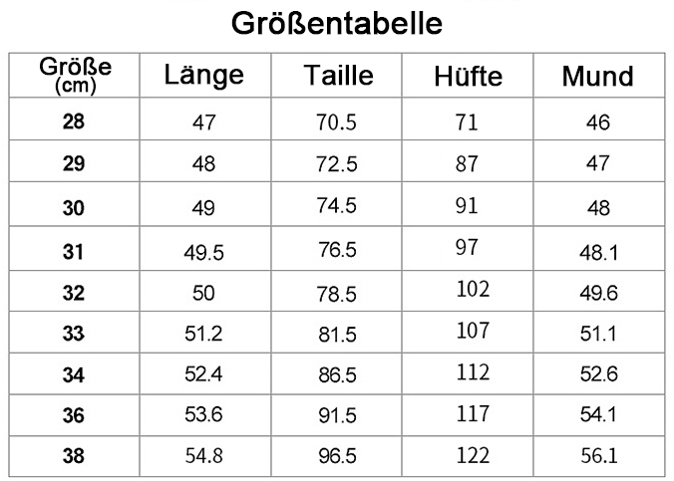Click the Taille value 86.5 cell
674x481 pixels.
(x=337, y=374)
